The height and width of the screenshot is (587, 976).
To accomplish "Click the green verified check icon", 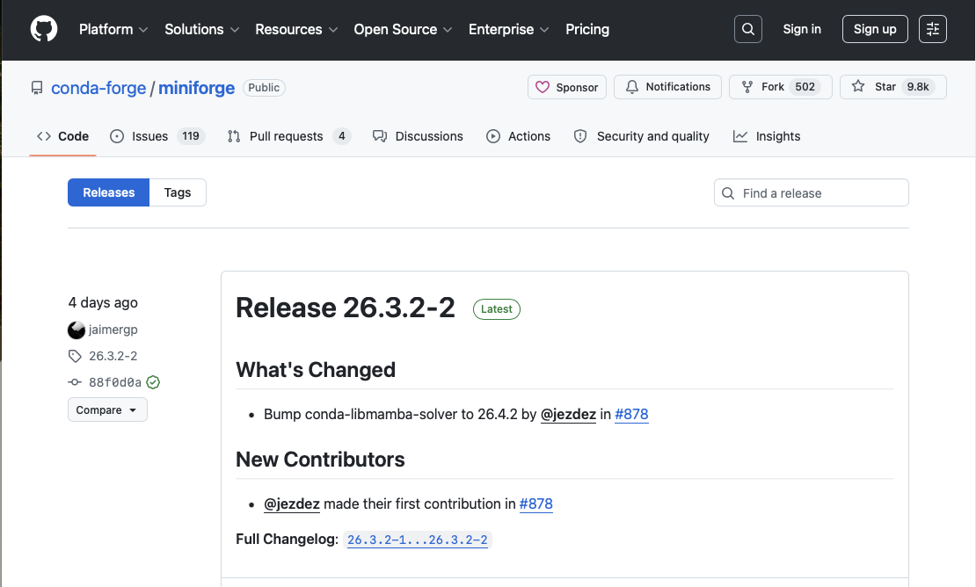I will pos(153,382).
